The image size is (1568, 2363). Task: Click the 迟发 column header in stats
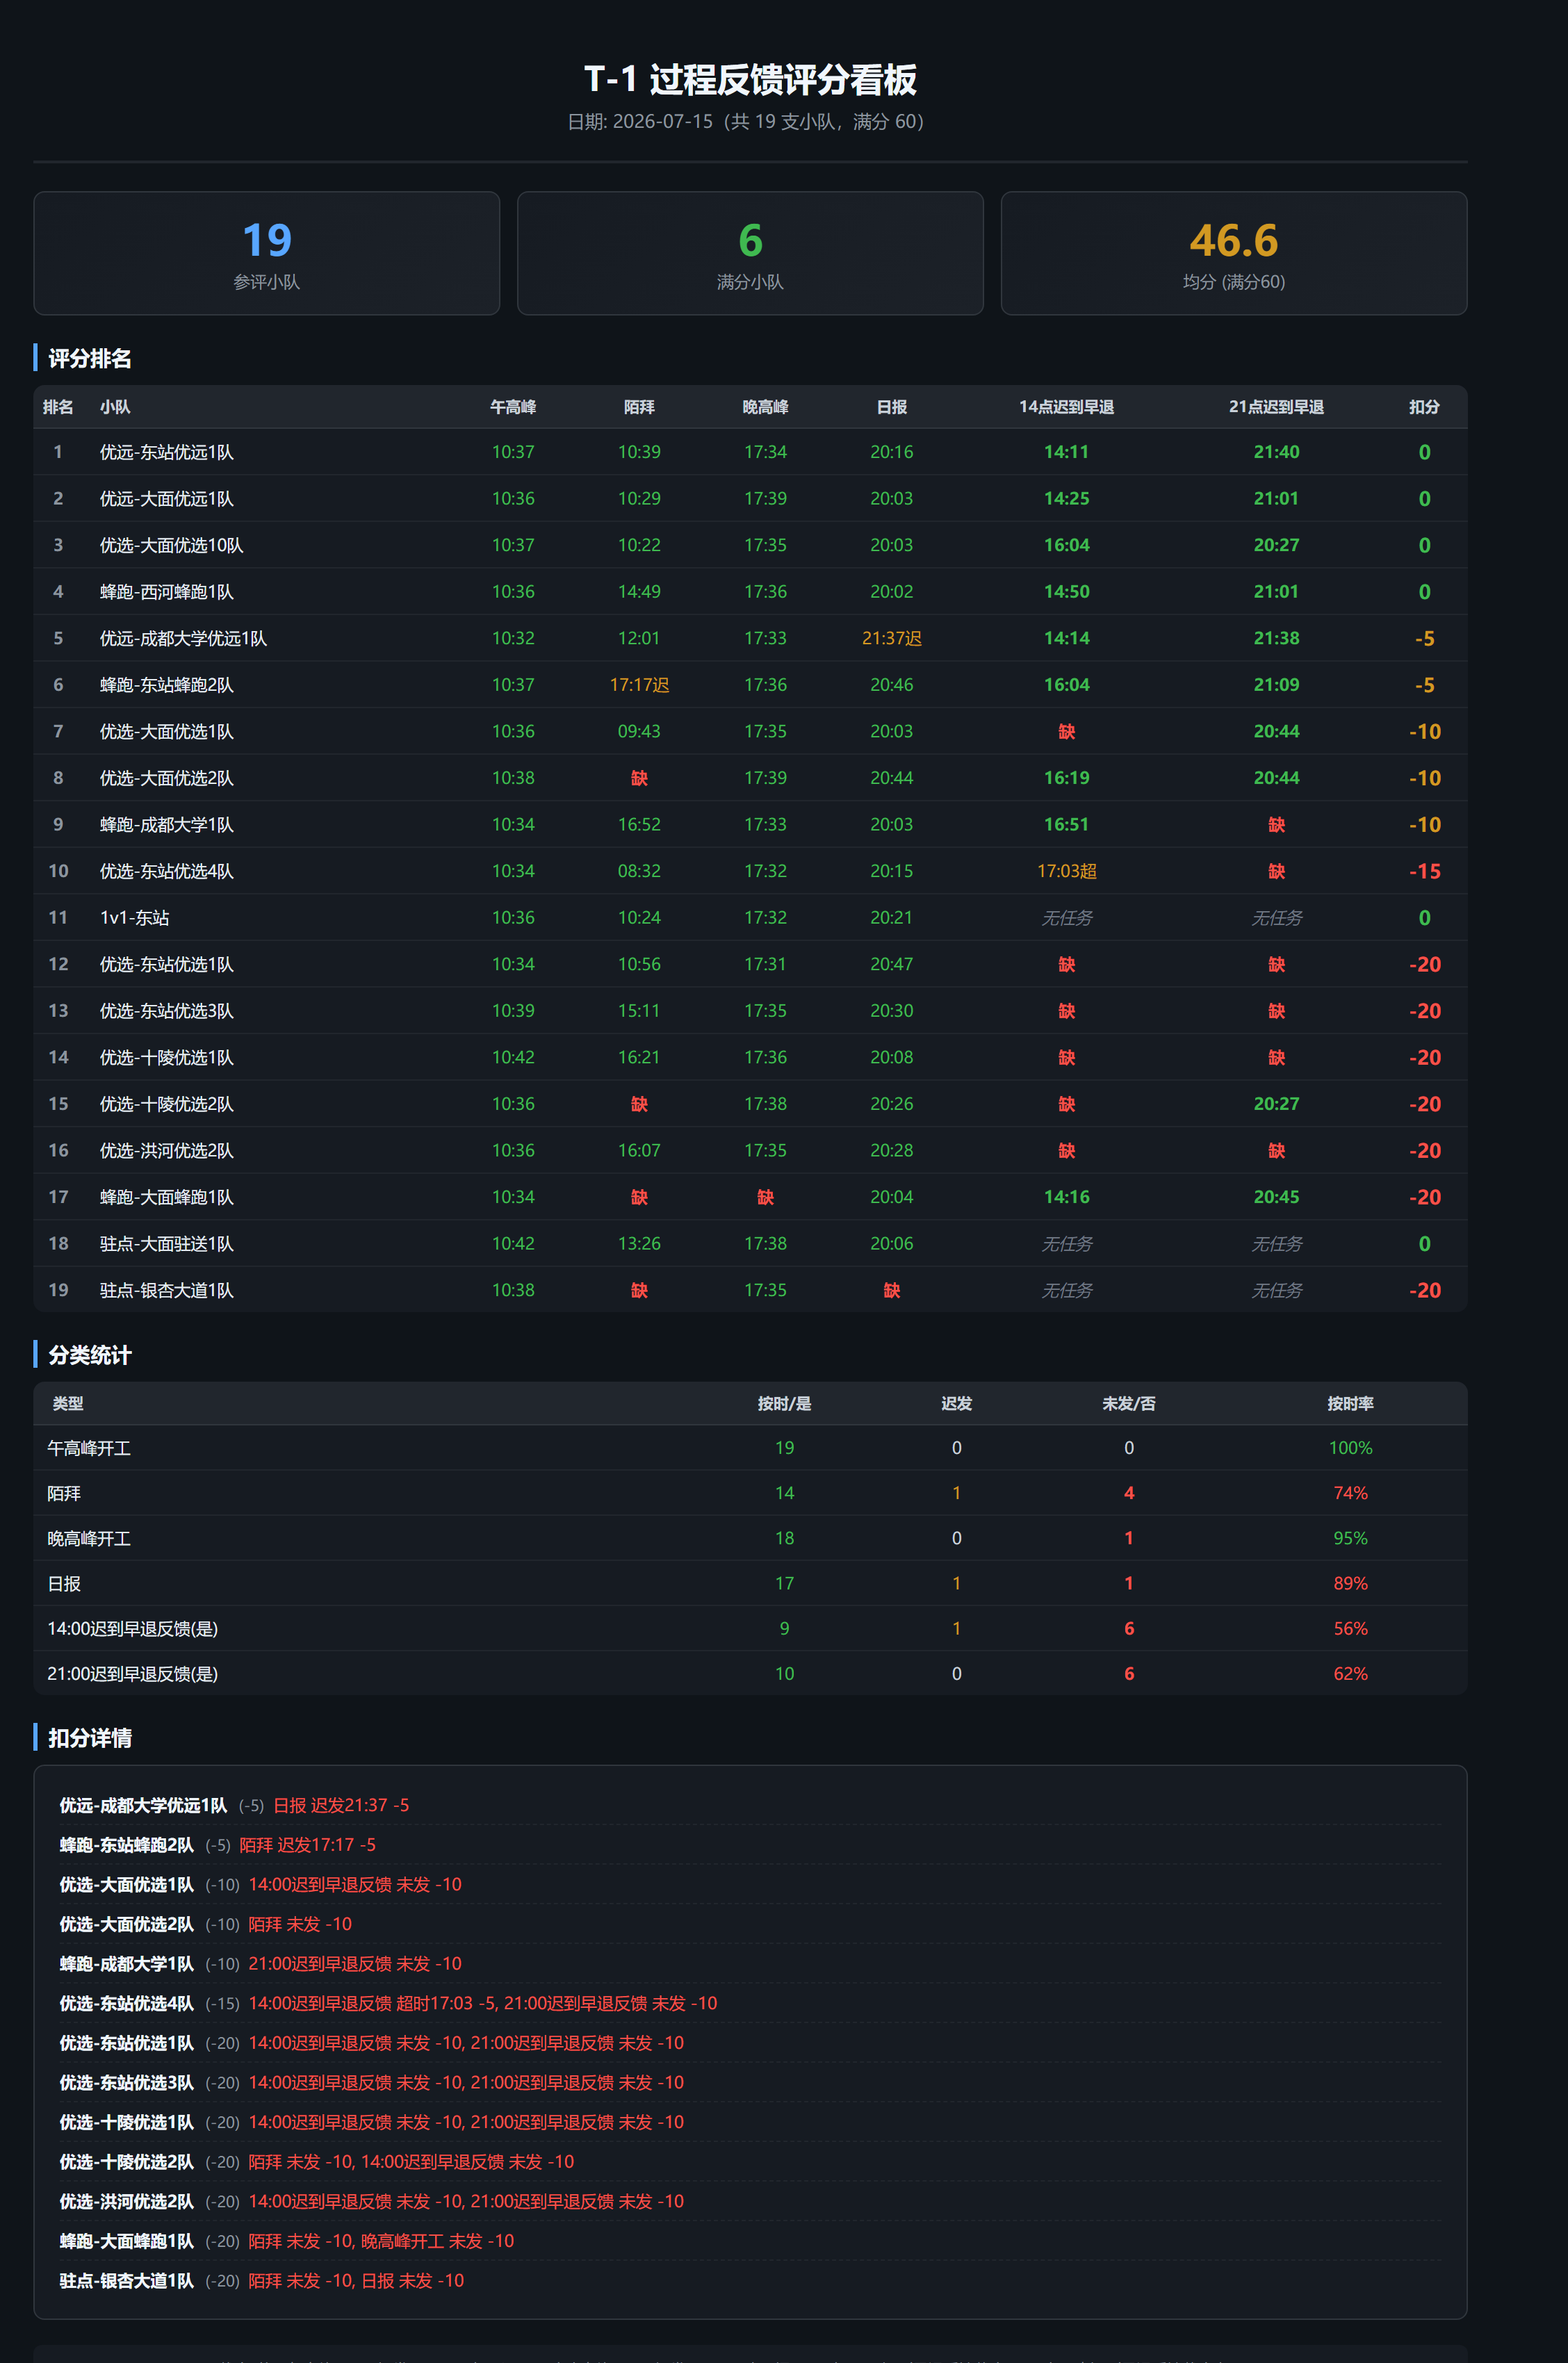(x=956, y=1403)
